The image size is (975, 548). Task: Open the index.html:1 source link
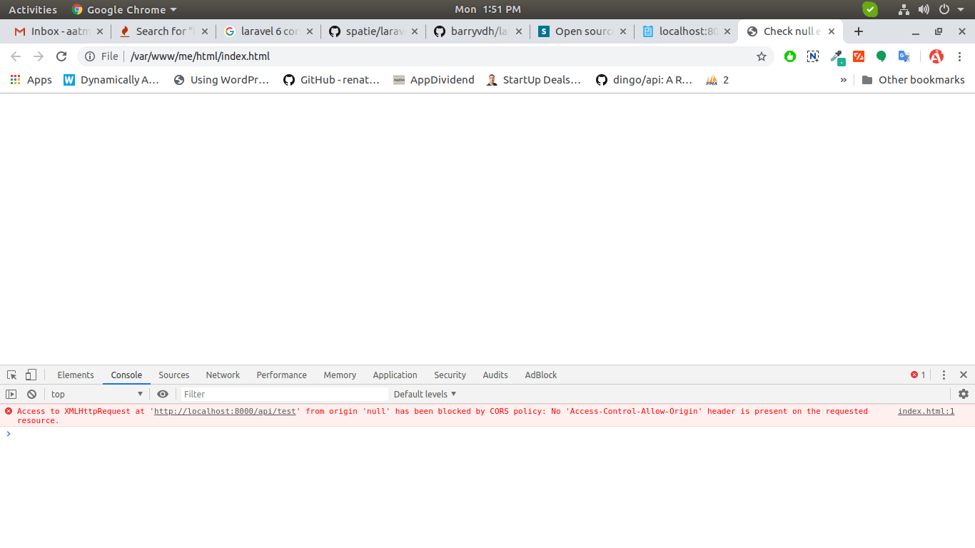tap(926, 411)
